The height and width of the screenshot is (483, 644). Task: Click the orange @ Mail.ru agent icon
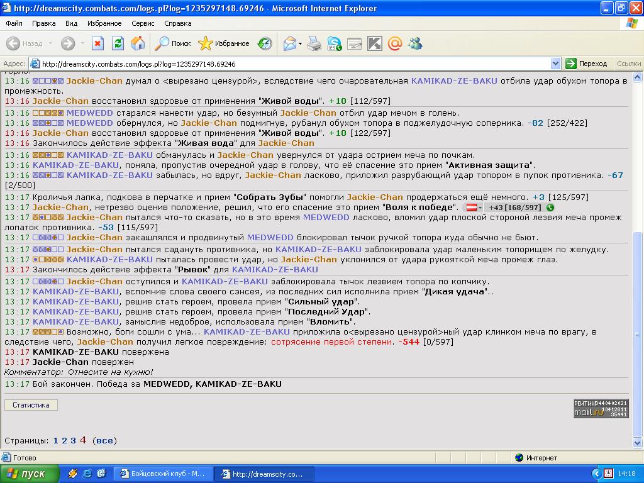pyautogui.click(x=395, y=43)
